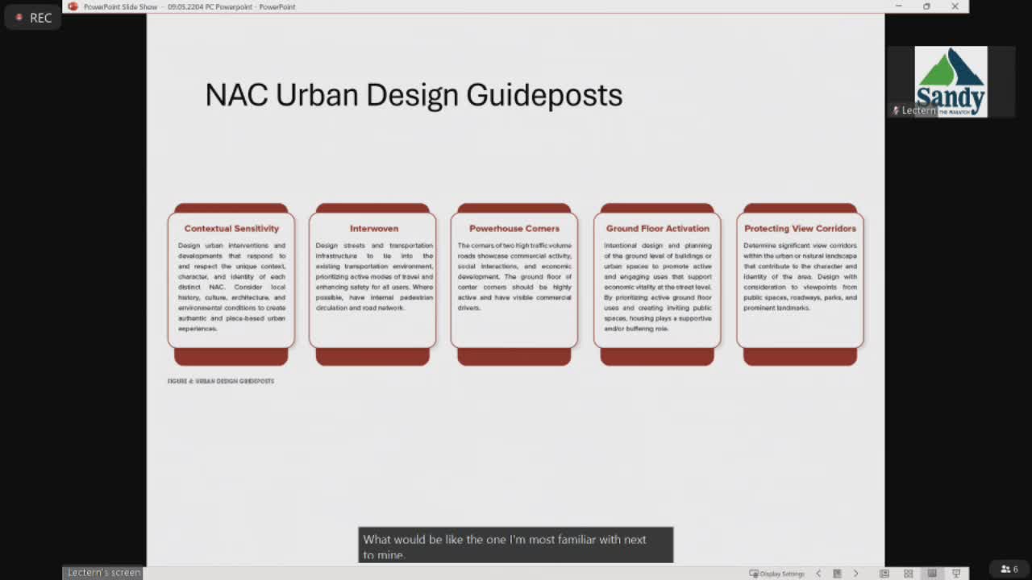Screen dimensions: 1032x580
Task: Close the PowerPoint Slide Show window
Action: point(955,6)
